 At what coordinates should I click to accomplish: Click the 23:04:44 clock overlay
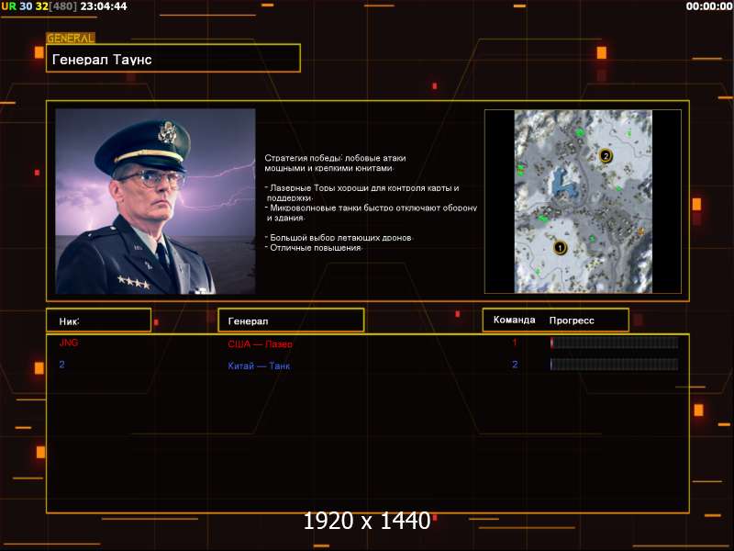pos(104,6)
